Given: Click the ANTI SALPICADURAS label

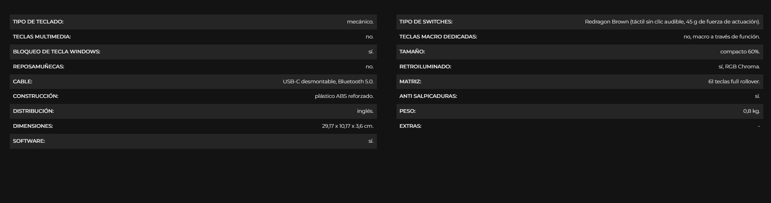Looking at the screenshot, I should (x=428, y=96).
